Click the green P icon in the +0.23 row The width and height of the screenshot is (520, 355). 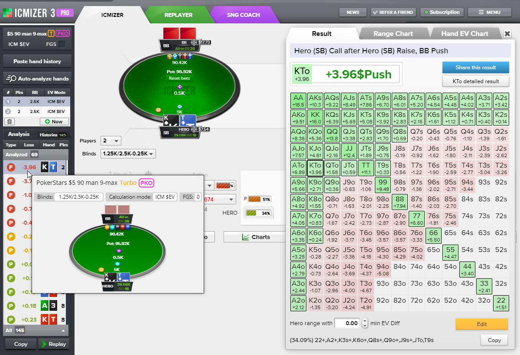(x=12, y=319)
